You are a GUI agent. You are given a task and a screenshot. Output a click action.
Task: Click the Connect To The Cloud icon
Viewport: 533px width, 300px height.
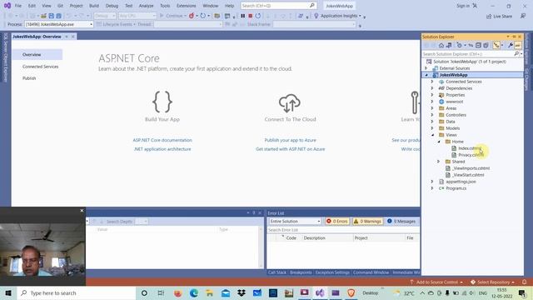click(290, 103)
